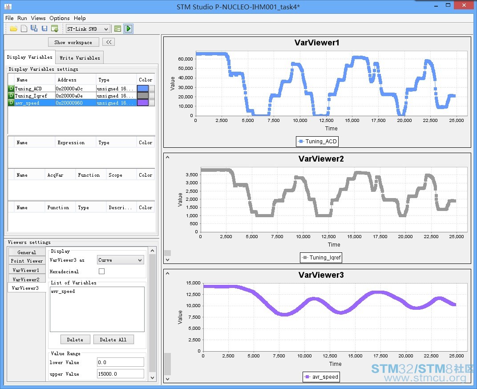Click the Viewers settings vertical scrollbar thumb

click(x=153, y=313)
